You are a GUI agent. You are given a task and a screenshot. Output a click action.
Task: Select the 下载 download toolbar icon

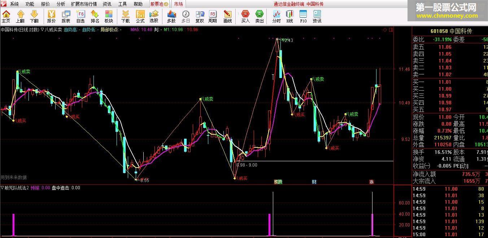[125, 17]
